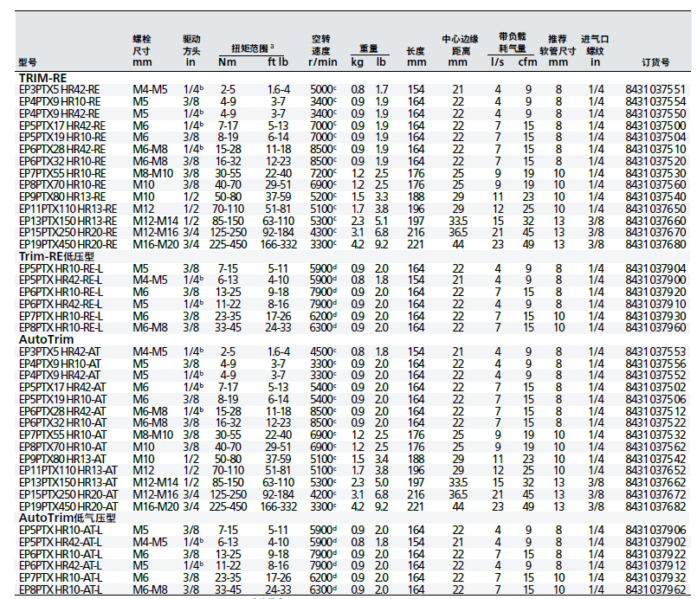
Task: Click order number 8431037962
Action: (655, 589)
